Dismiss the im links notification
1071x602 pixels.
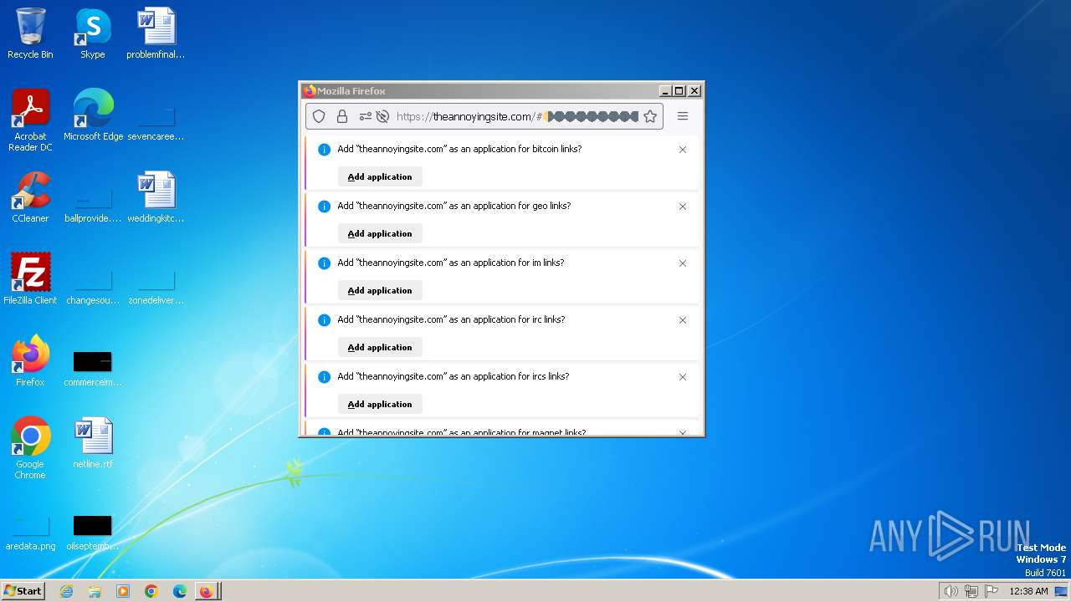click(x=683, y=263)
